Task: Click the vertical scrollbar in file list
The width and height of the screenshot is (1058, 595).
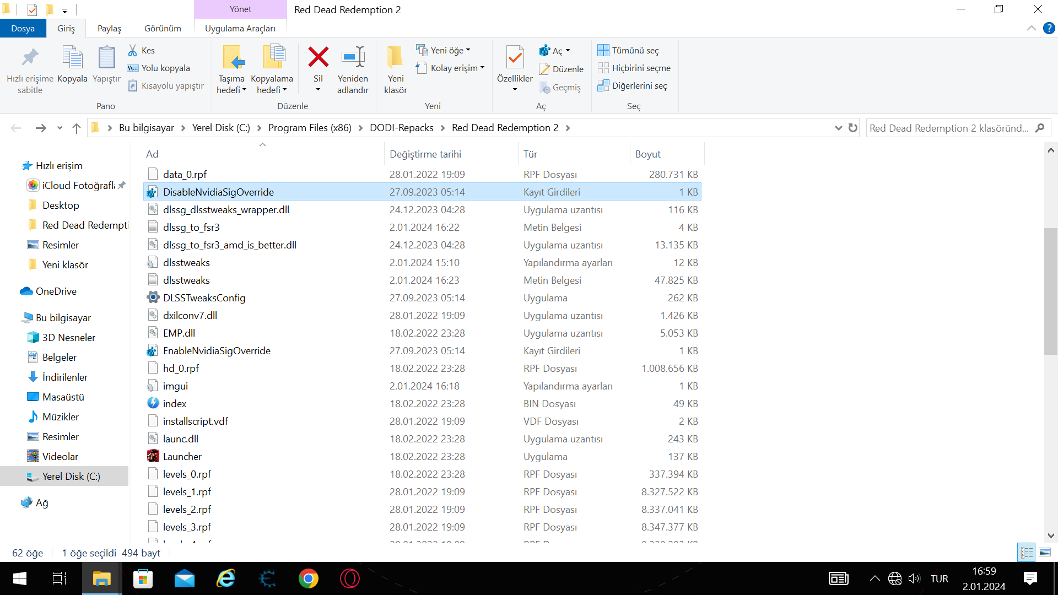Action: 1050,292
